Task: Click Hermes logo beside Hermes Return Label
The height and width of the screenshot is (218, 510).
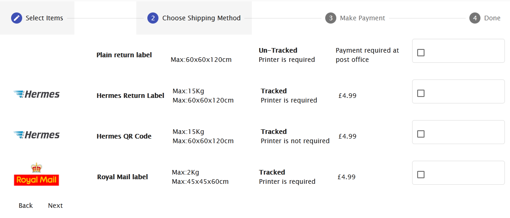Action: tap(36, 94)
